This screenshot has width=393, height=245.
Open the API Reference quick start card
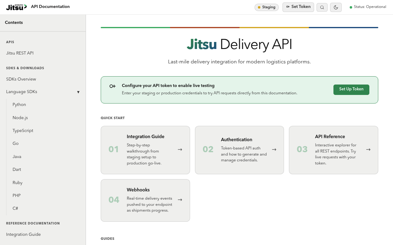tap(333, 150)
